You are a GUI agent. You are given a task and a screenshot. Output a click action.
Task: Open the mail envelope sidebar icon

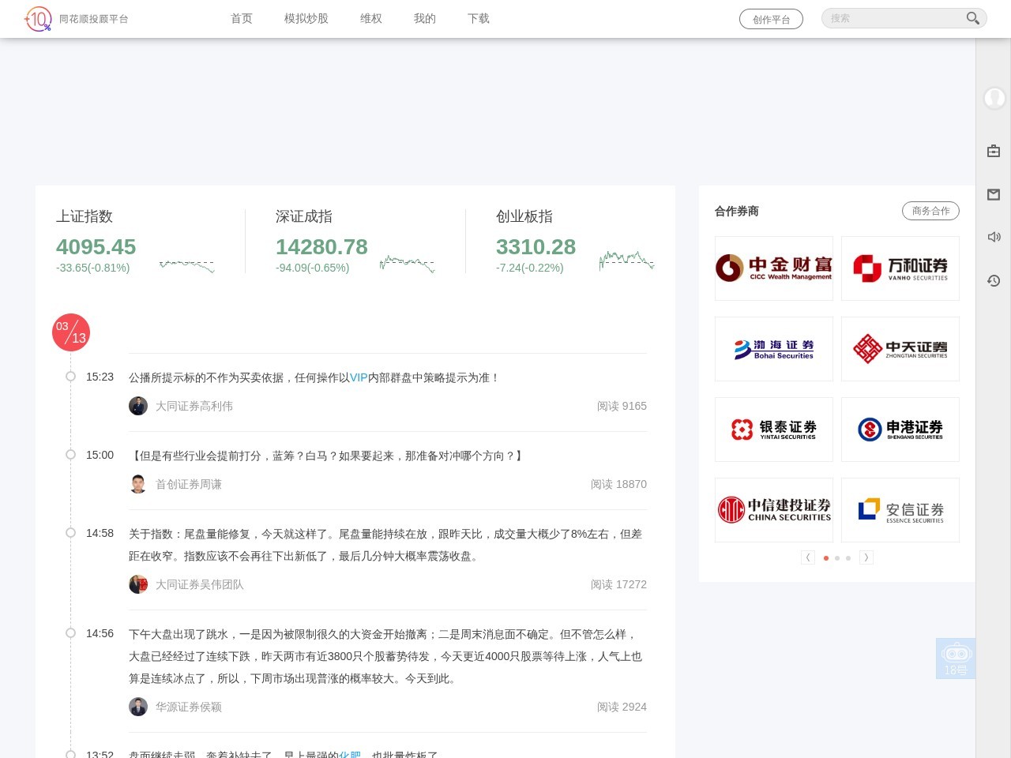pyautogui.click(x=994, y=194)
